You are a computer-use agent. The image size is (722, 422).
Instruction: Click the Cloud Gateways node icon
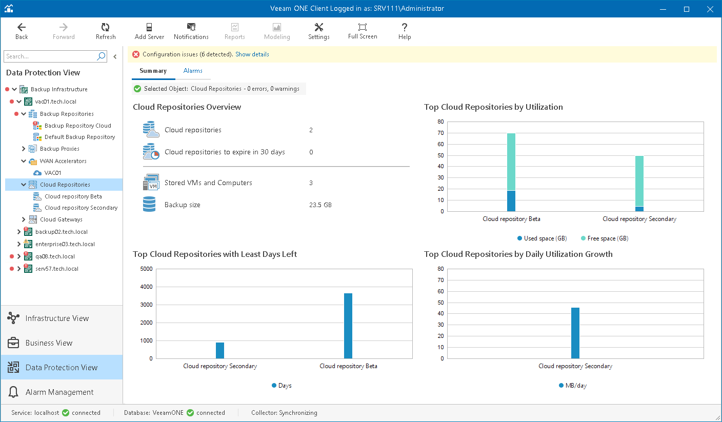tap(33, 219)
